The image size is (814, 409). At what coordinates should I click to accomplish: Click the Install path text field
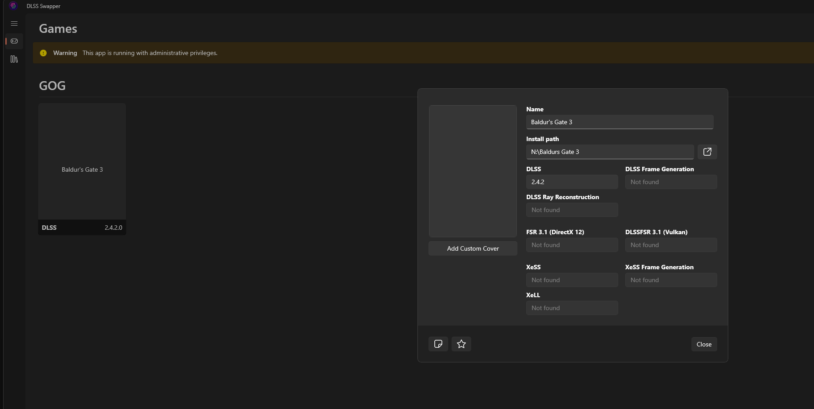tap(609, 152)
